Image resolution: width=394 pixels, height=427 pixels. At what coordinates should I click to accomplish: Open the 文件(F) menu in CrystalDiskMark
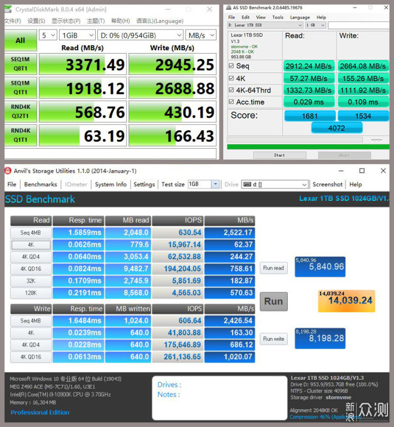click(x=13, y=21)
